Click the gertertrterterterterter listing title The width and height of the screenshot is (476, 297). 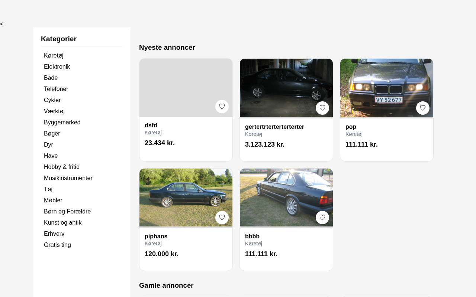click(x=274, y=127)
